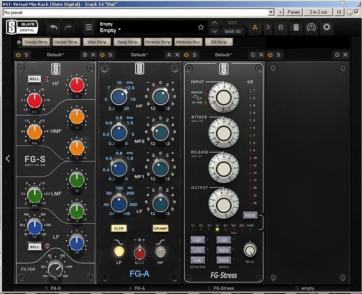Viewport: 362px width, 294px height.
Task: Click the redo arrow icon
Action: [x=68, y=27]
